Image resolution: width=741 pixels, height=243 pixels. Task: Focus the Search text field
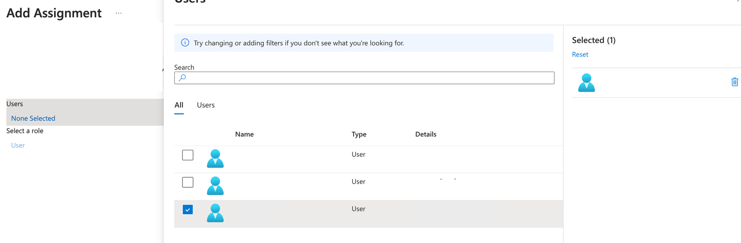[367, 78]
